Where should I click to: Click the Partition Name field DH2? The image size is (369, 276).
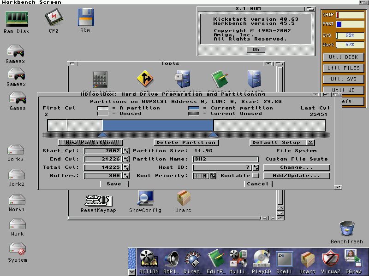point(226,159)
